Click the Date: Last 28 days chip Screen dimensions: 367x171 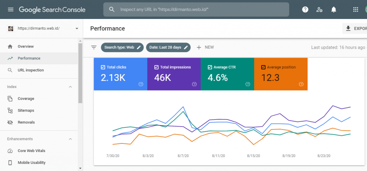[x=168, y=48]
